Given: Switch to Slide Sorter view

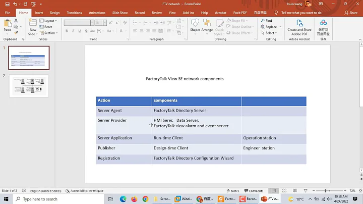Looking at the screenshot, I should point(284,190).
